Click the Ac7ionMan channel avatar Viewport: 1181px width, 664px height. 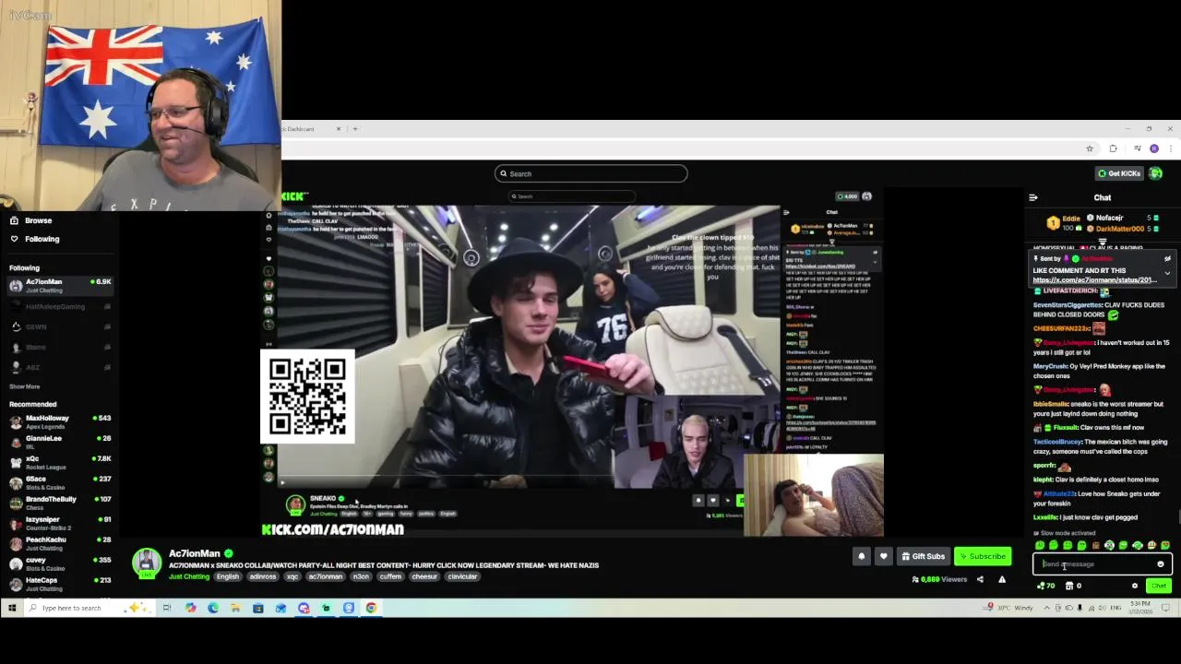[x=147, y=563]
